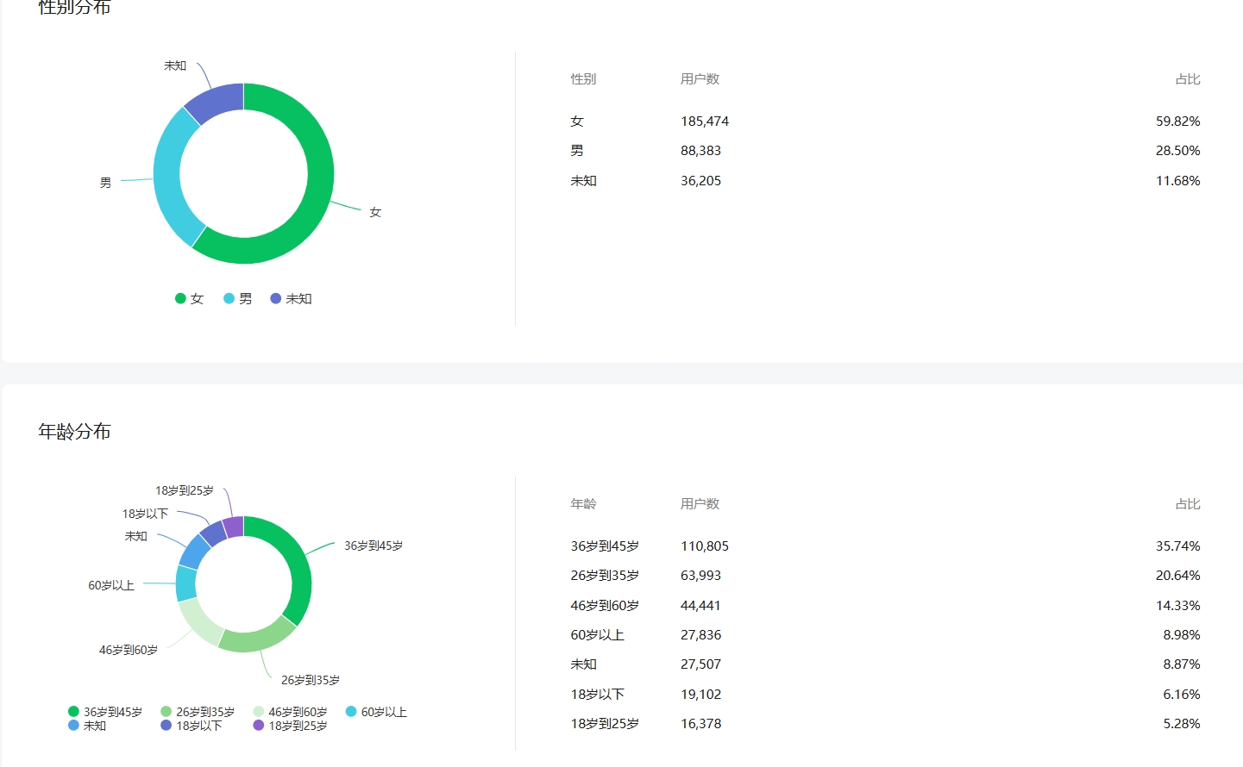Click the 20.64% percentage value
The width and height of the screenshot is (1243, 767).
(1178, 576)
